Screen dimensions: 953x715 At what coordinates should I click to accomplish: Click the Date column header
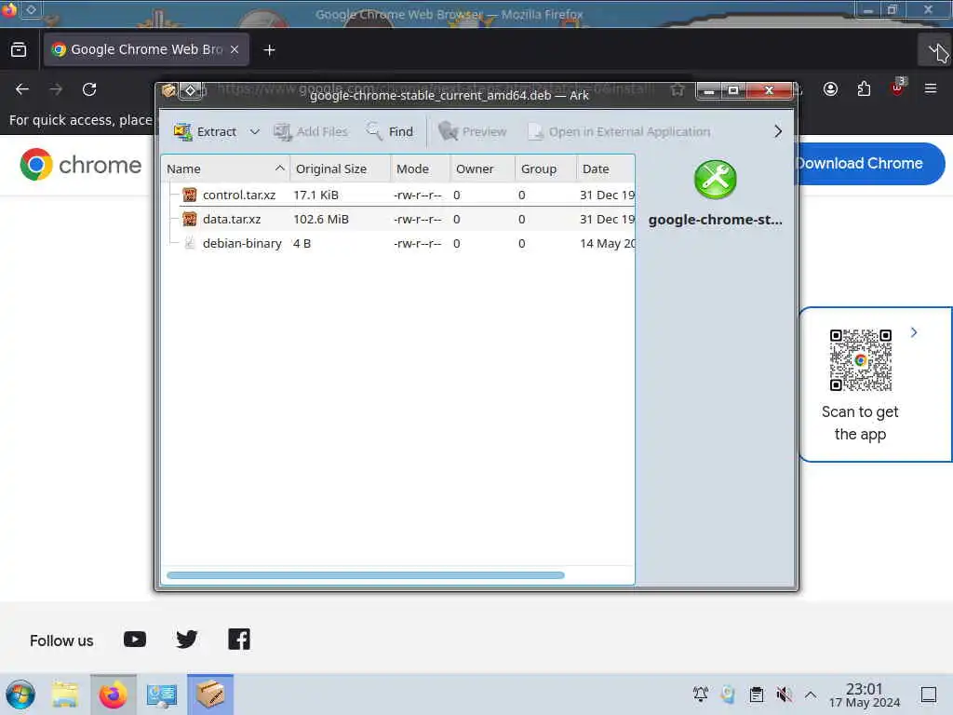point(605,169)
